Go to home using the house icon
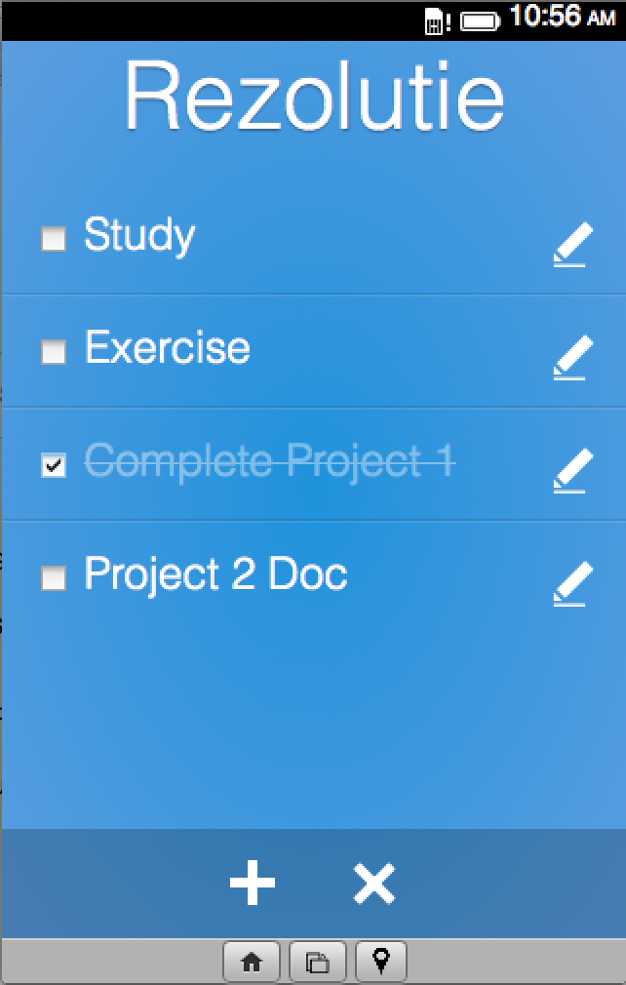Viewport: 626px width, 985px height. pos(252,964)
